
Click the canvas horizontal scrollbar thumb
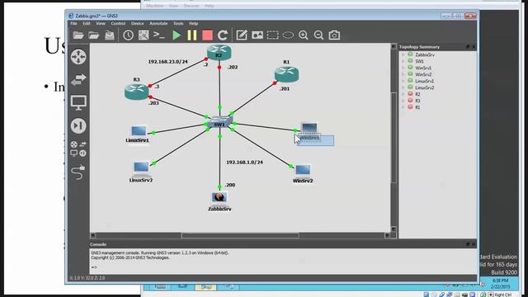[x=240, y=235]
